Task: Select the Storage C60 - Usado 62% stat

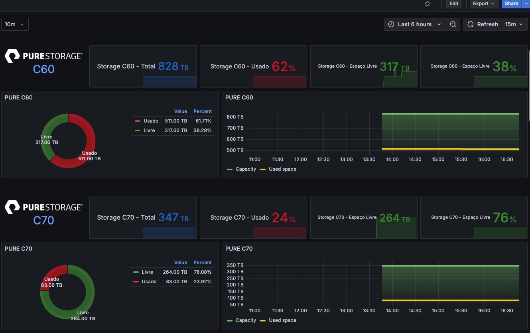Action: [x=253, y=66]
